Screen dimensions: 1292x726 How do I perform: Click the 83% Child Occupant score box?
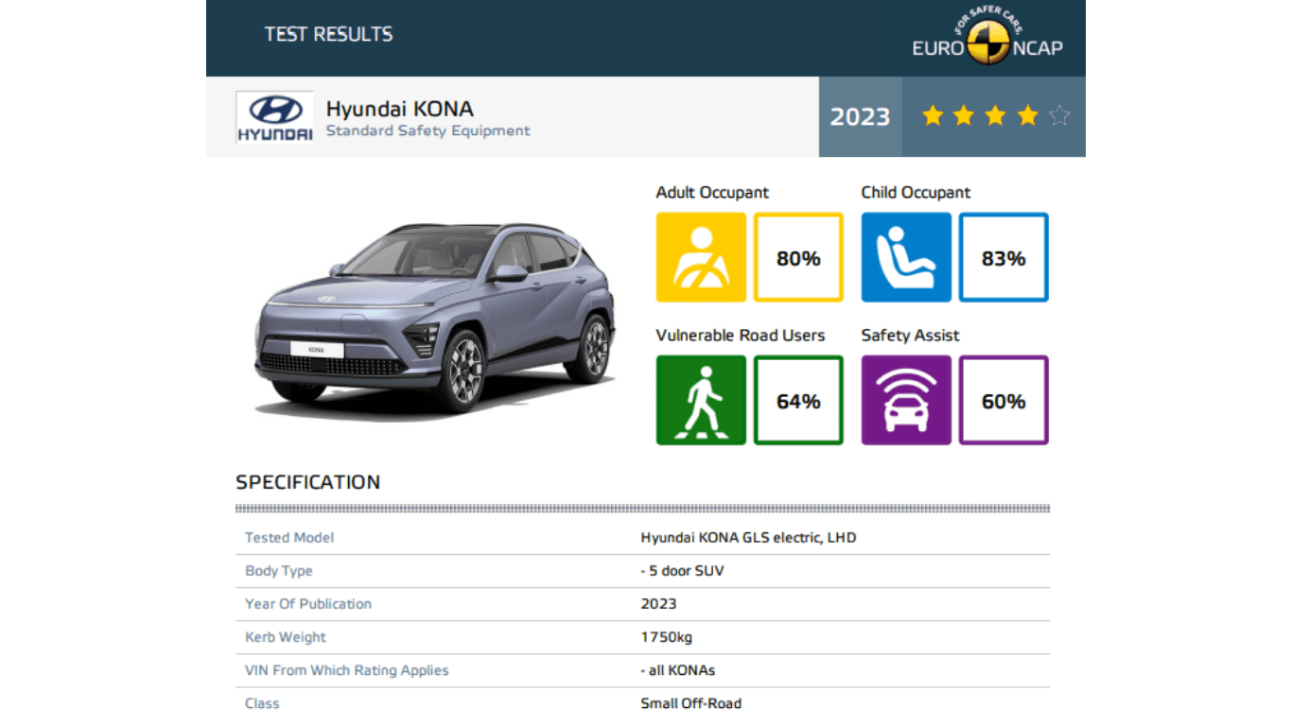point(1004,257)
